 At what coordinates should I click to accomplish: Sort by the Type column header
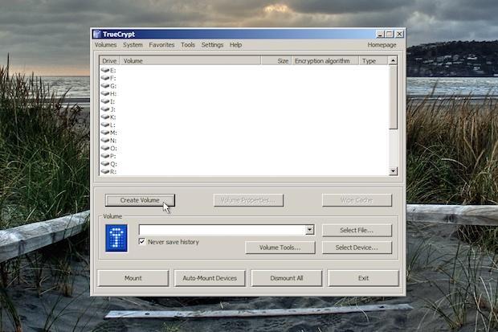[373, 61]
